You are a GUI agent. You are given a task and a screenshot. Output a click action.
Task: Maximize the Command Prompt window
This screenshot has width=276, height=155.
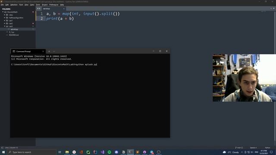click(160, 51)
